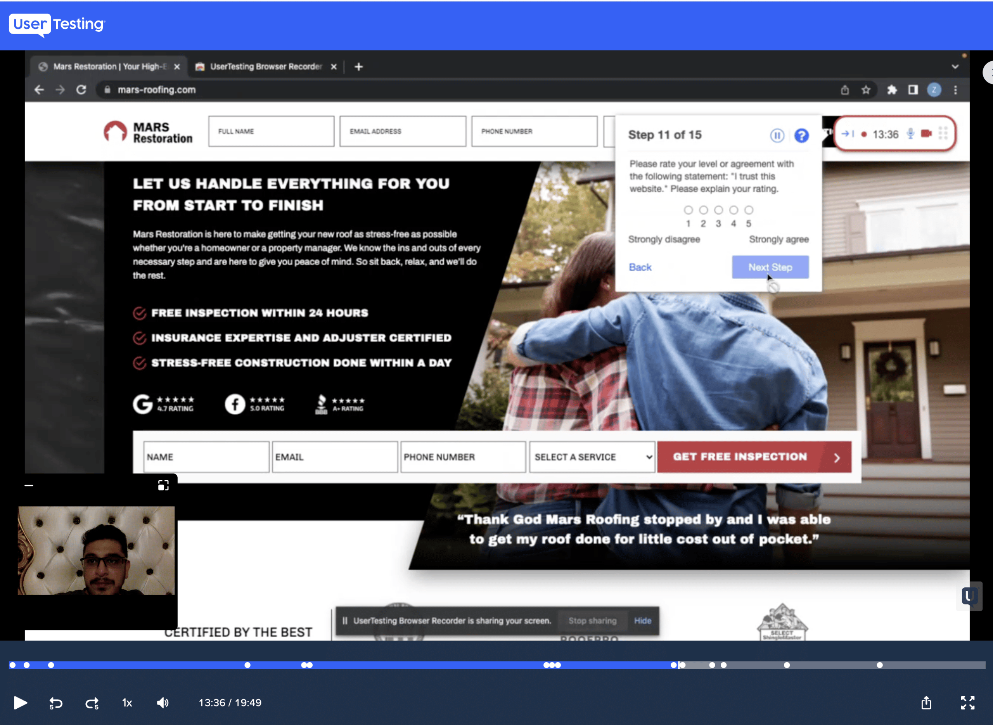Enter fullscreen video mode
Image resolution: width=993 pixels, height=725 pixels.
click(x=967, y=703)
